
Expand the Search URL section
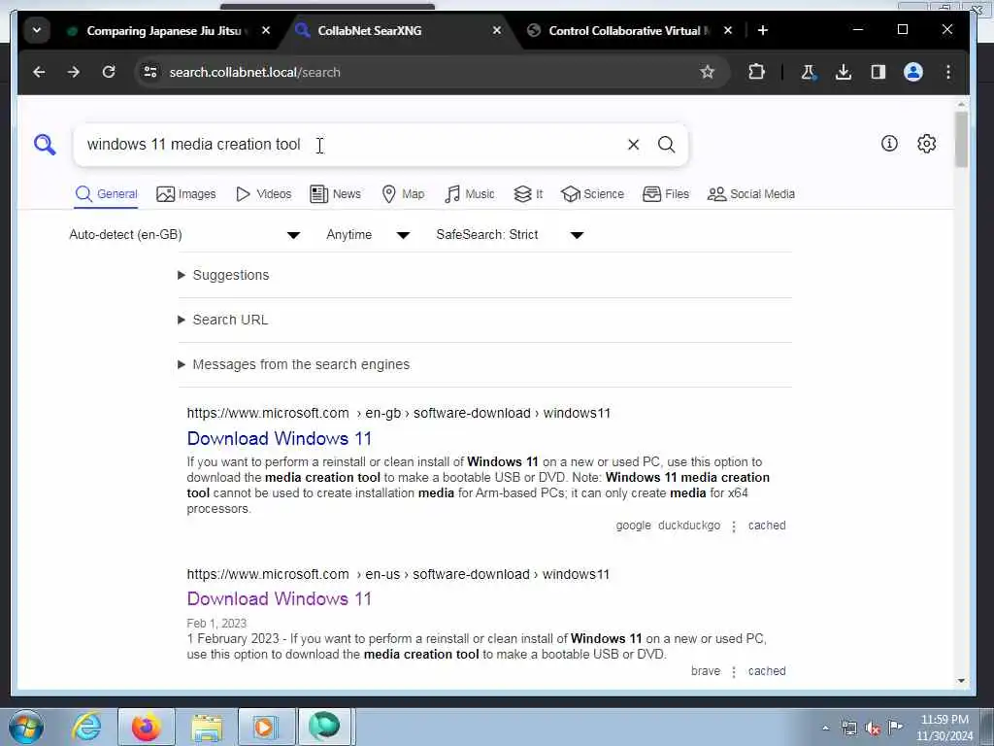click(x=223, y=320)
